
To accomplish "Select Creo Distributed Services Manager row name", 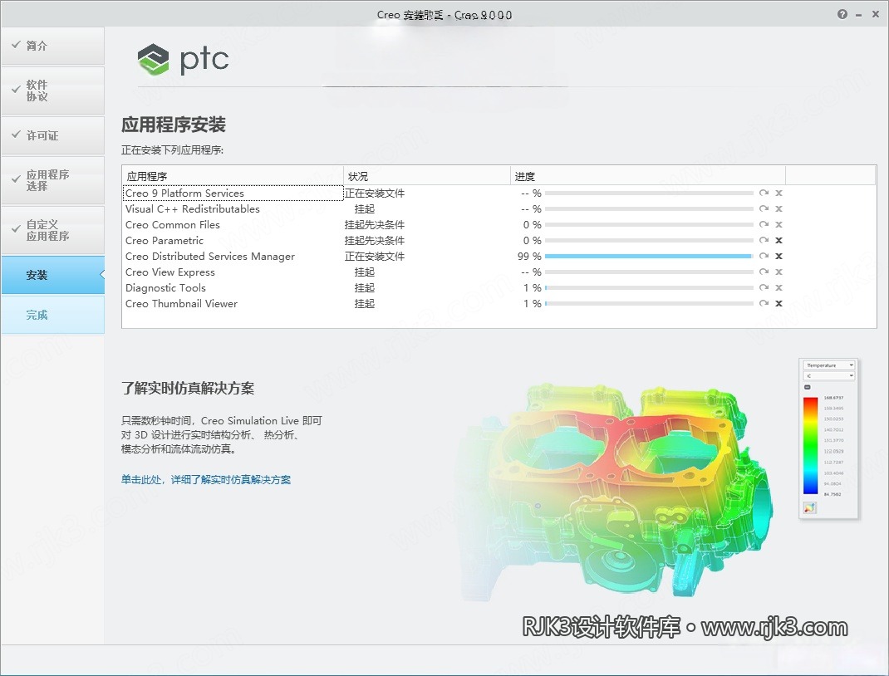I will [x=210, y=256].
